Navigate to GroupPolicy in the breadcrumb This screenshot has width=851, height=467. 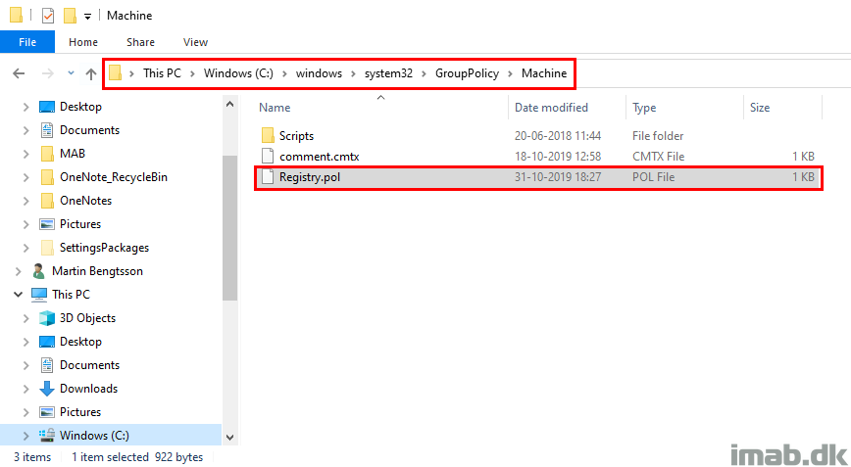coord(467,73)
